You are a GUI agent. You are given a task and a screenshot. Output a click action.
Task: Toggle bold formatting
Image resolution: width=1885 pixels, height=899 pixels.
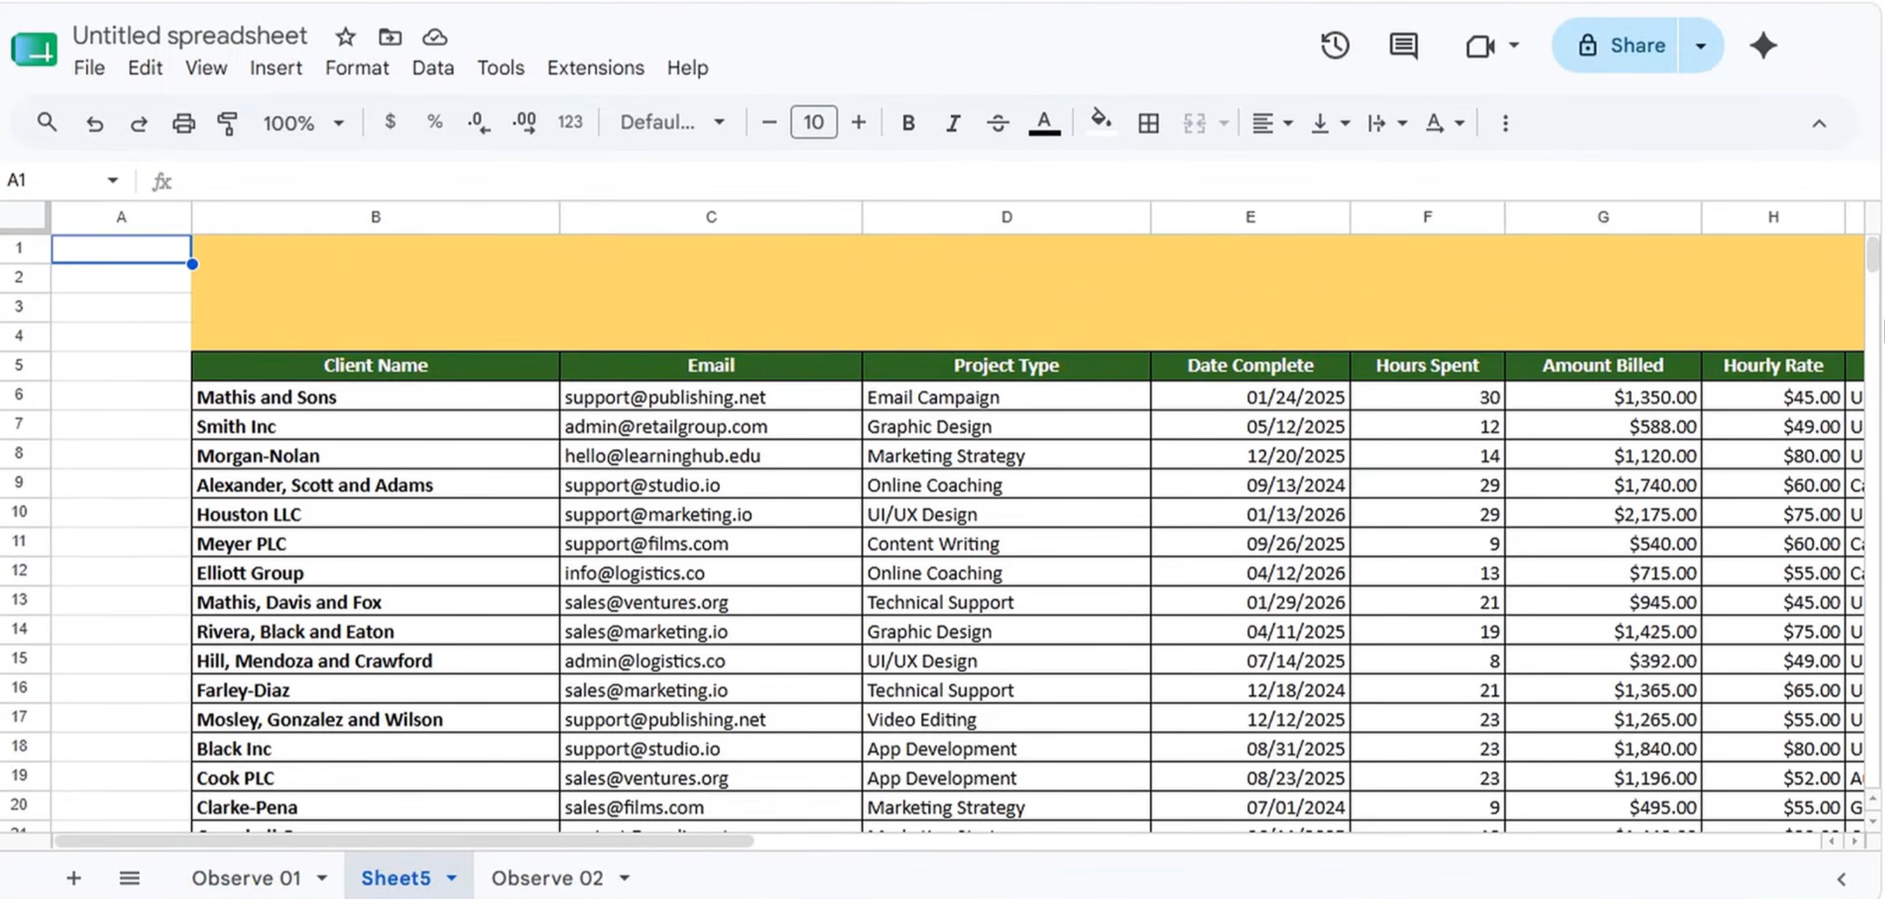pos(908,122)
